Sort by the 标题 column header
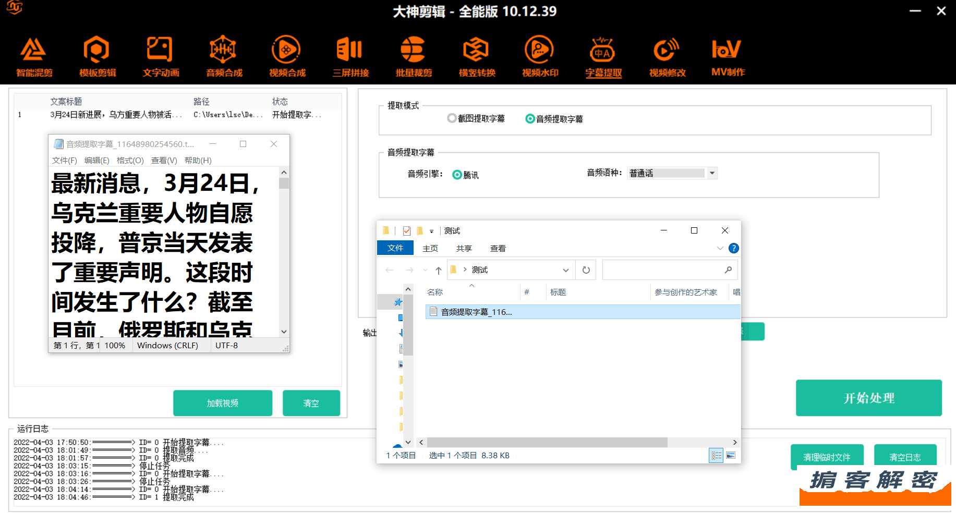956x513 pixels. point(558,292)
